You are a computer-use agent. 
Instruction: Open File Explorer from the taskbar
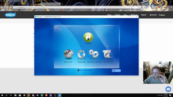(15, 95)
